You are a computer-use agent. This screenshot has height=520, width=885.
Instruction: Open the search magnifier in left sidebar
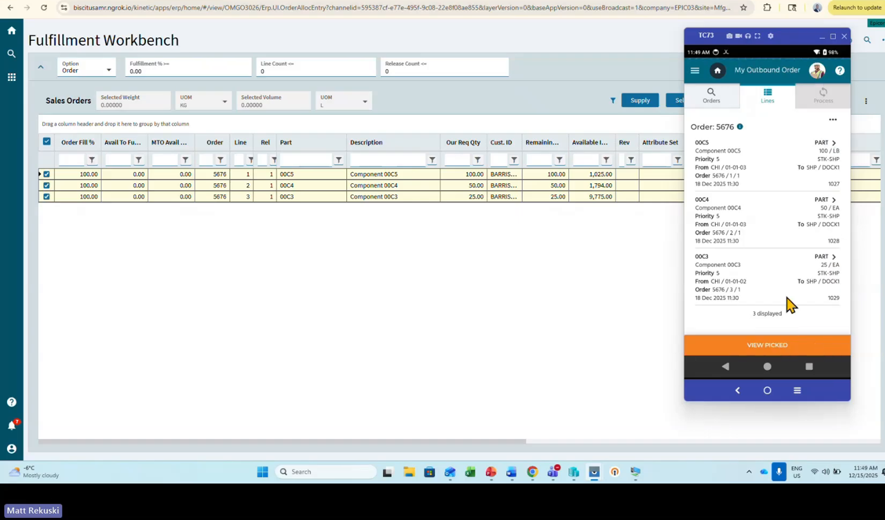[x=11, y=53]
